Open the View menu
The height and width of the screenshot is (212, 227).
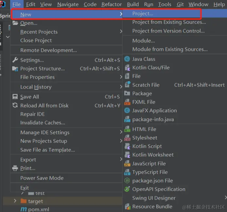[46, 5]
